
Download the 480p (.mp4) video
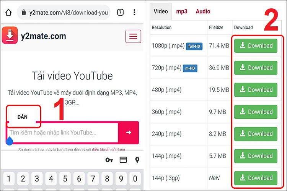pos(256,90)
